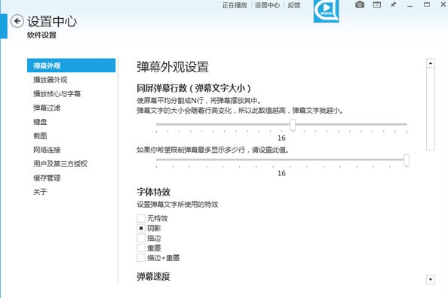Viewport: 448px width, 298px height.
Task: Open the 播放器外观 settings section
Action: [51, 80]
